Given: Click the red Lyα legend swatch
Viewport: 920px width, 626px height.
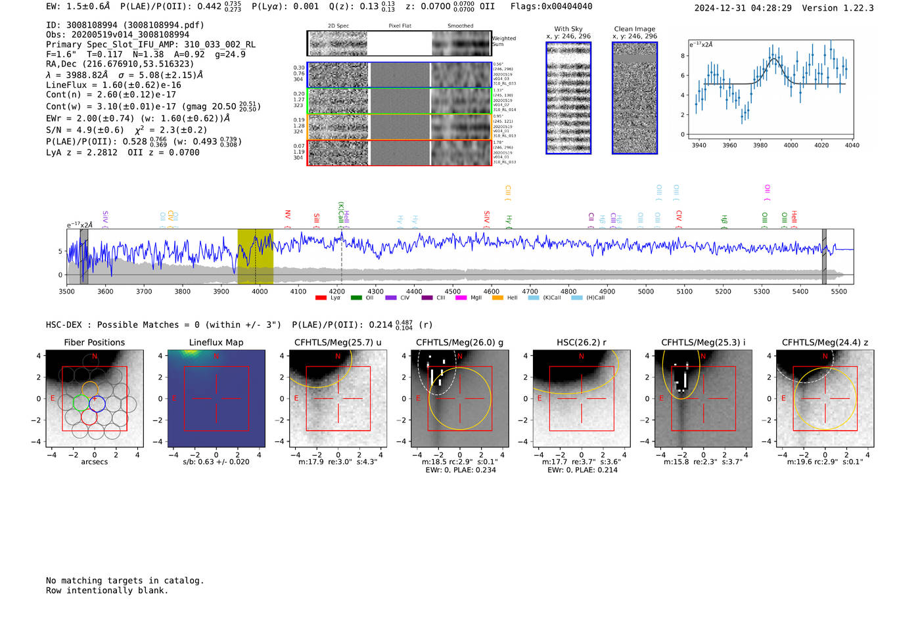Looking at the screenshot, I should point(321,298).
